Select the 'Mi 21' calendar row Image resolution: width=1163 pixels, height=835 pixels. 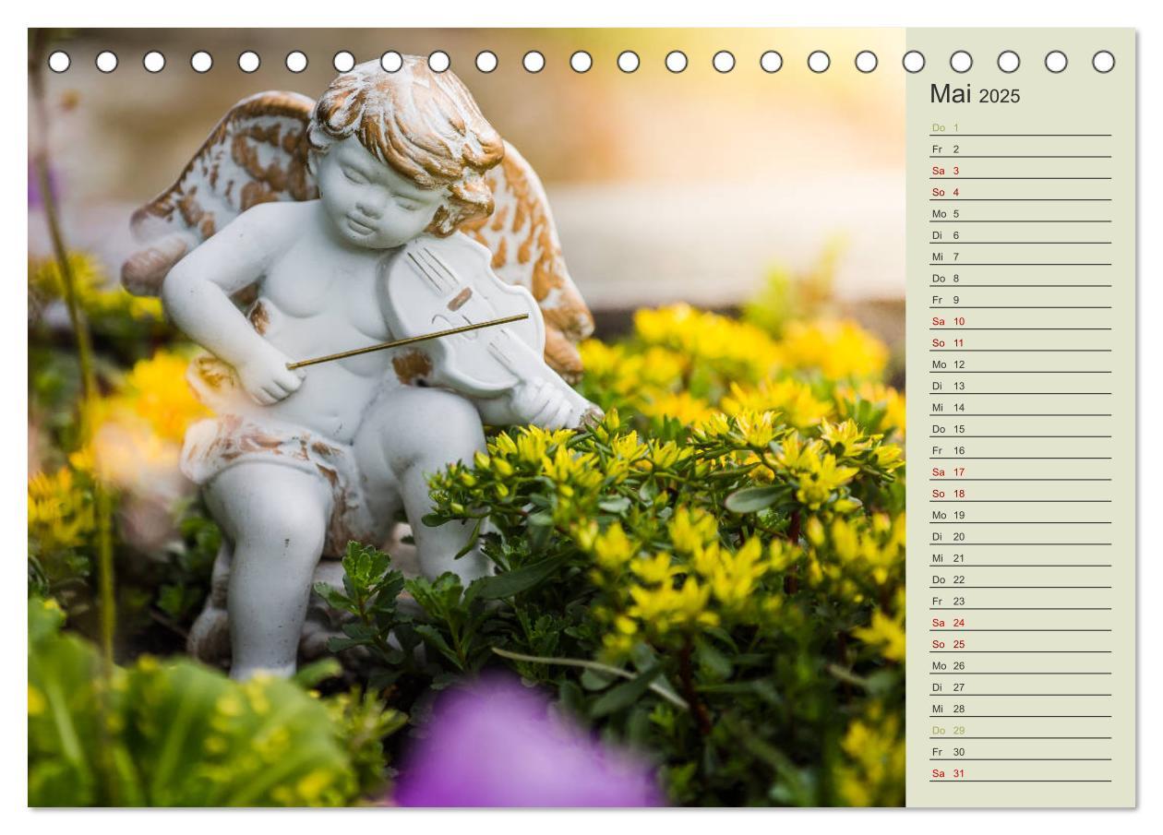[x=1020, y=558]
